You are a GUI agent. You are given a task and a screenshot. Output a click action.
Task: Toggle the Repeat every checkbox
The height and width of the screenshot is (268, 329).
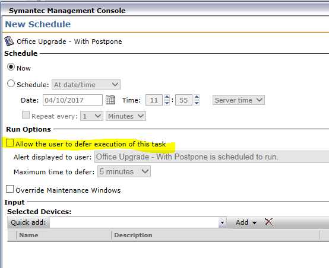pos(26,115)
